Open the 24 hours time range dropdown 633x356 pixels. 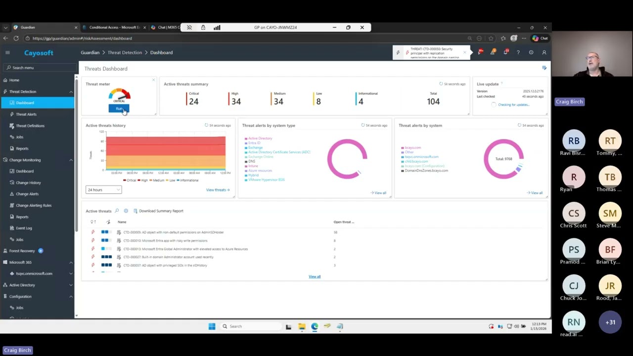(x=103, y=190)
